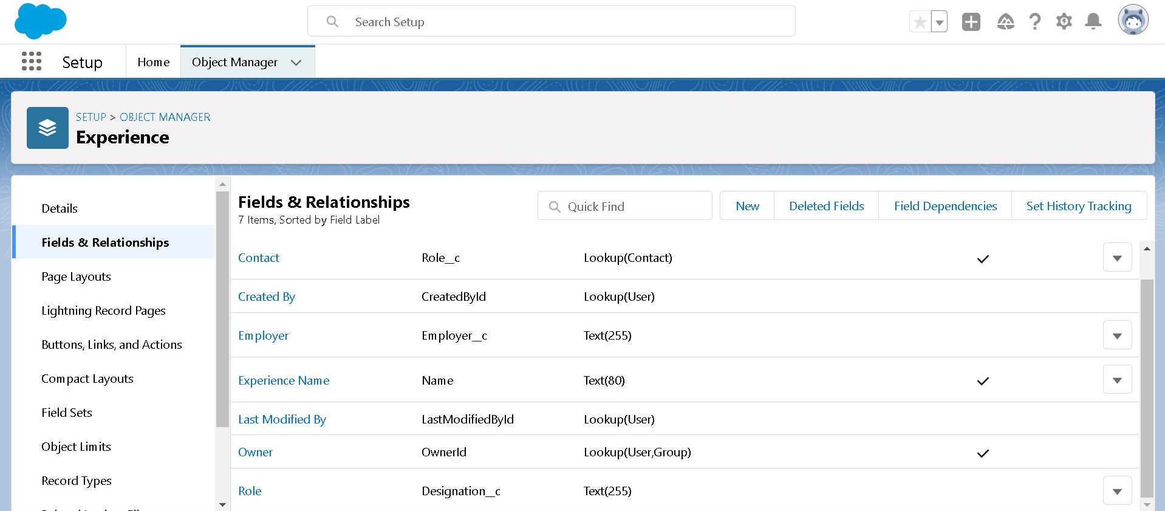Click the sidebar scroll down arrow

[222, 504]
